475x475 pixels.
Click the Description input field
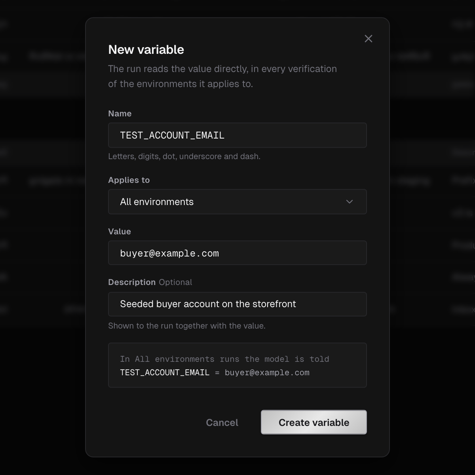pyautogui.click(x=237, y=304)
